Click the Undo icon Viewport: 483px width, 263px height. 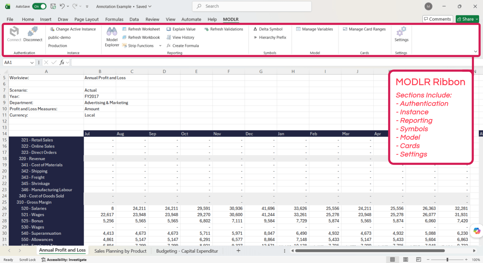pyautogui.click(x=62, y=6)
